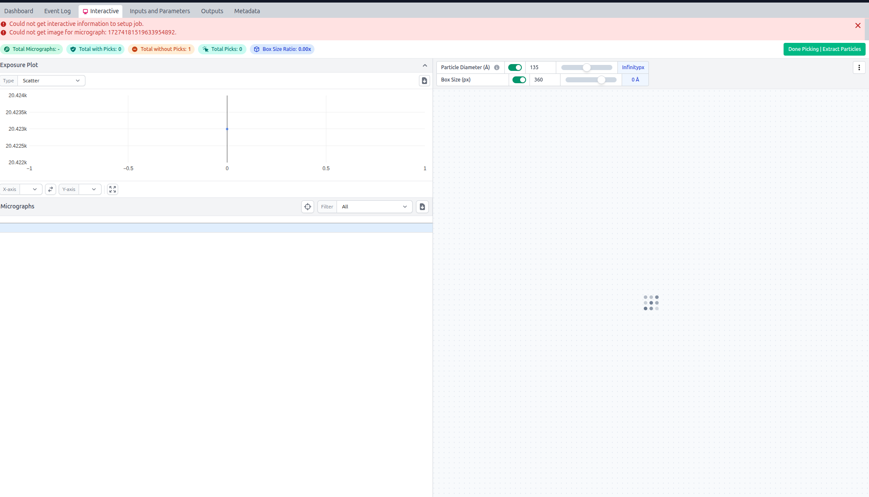Dismiss the red error banner
Viewport: 869px width, 497px height.
858,25
